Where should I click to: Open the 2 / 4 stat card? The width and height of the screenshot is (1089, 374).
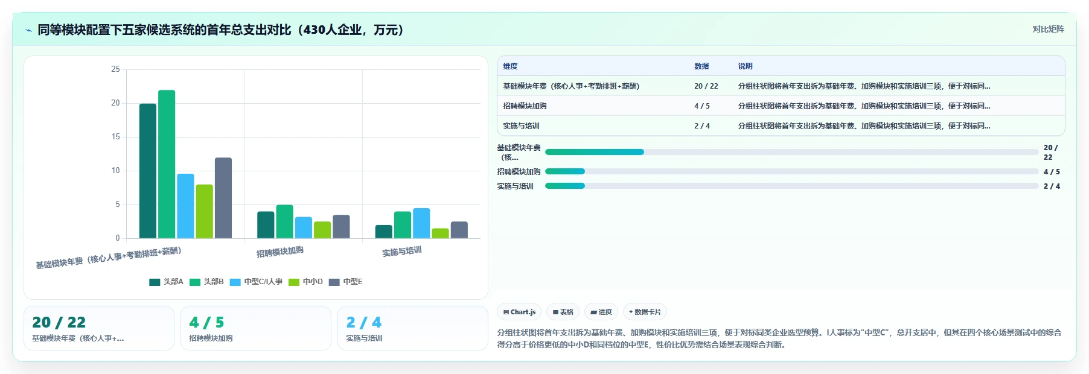pos(412,328)
